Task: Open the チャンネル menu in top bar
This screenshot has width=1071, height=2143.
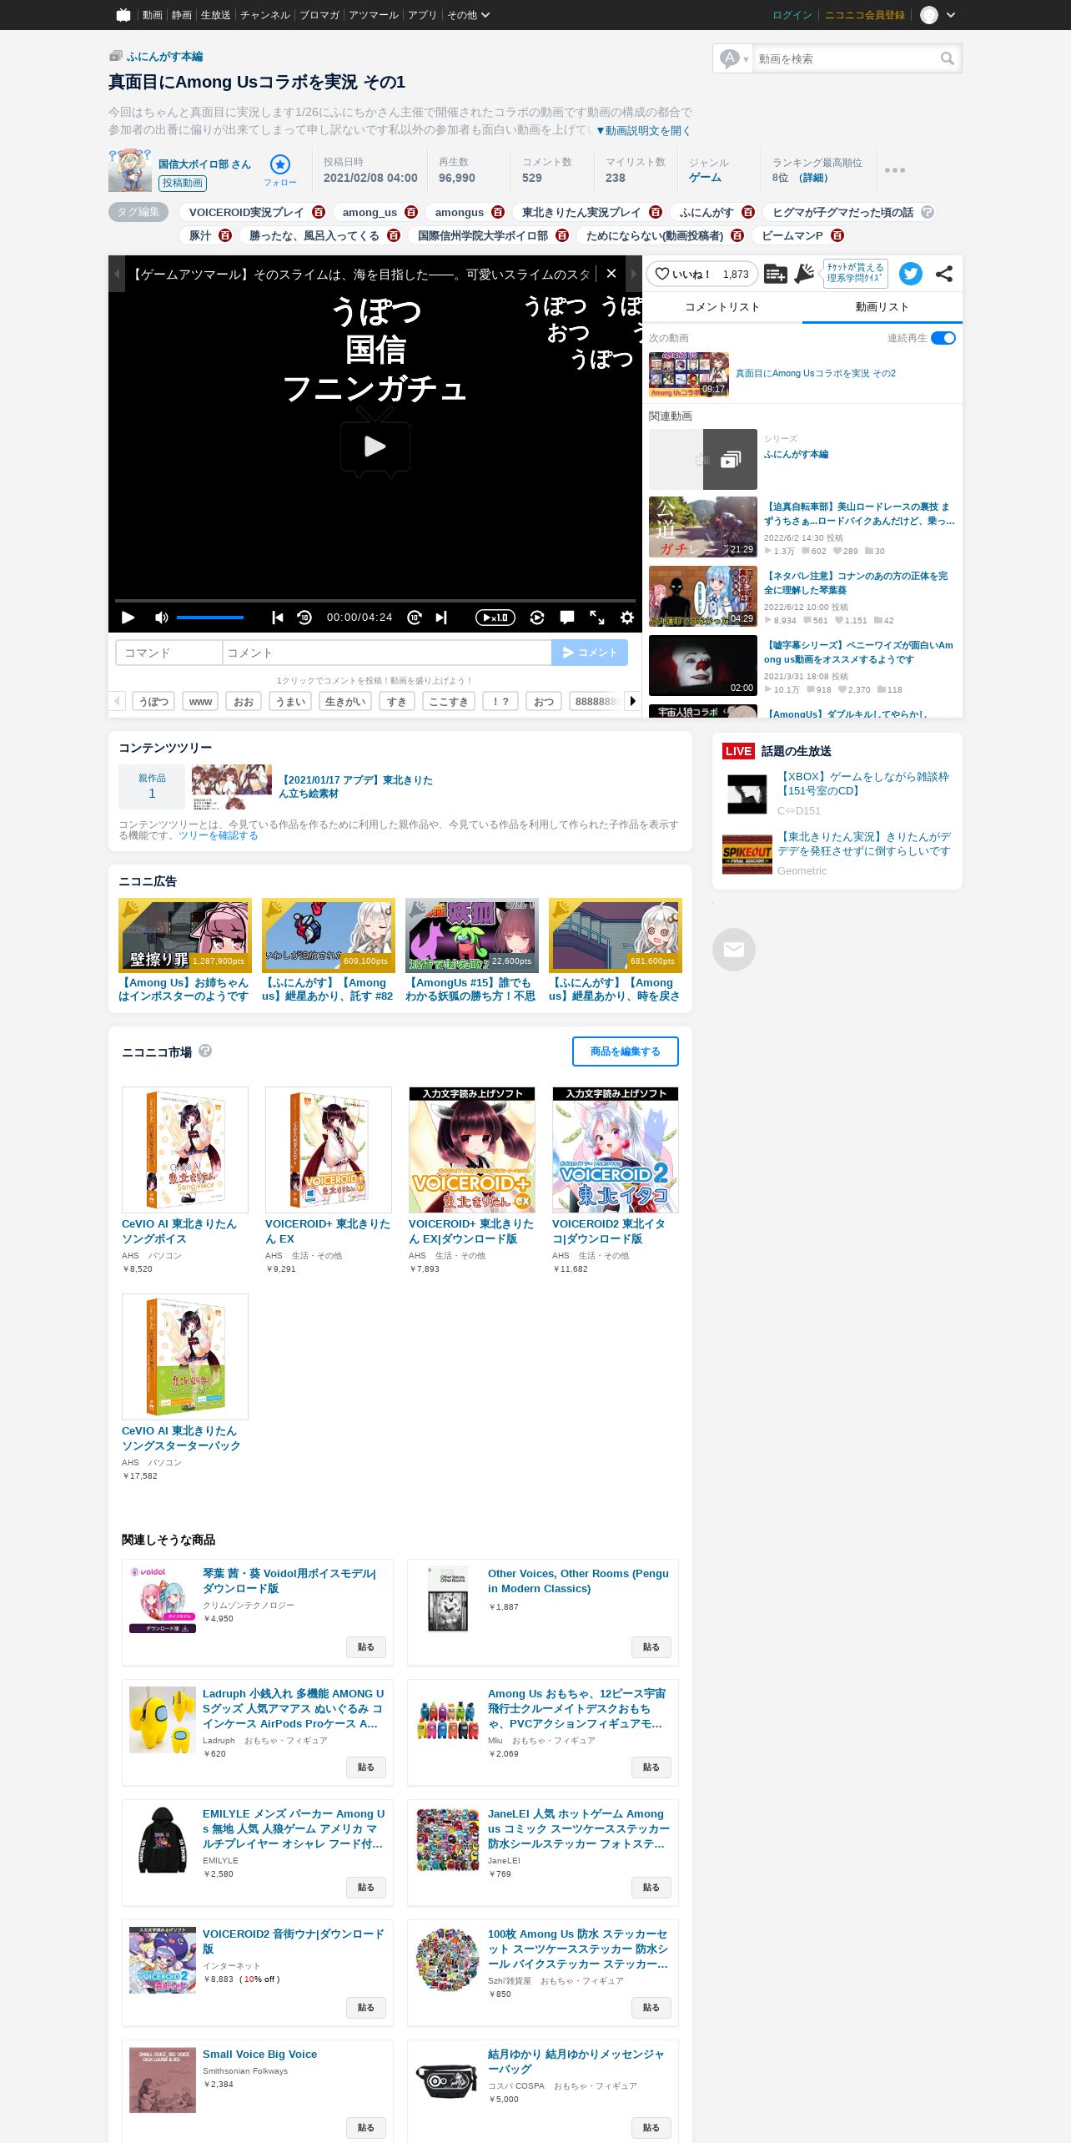Action: tap(265, 15)
